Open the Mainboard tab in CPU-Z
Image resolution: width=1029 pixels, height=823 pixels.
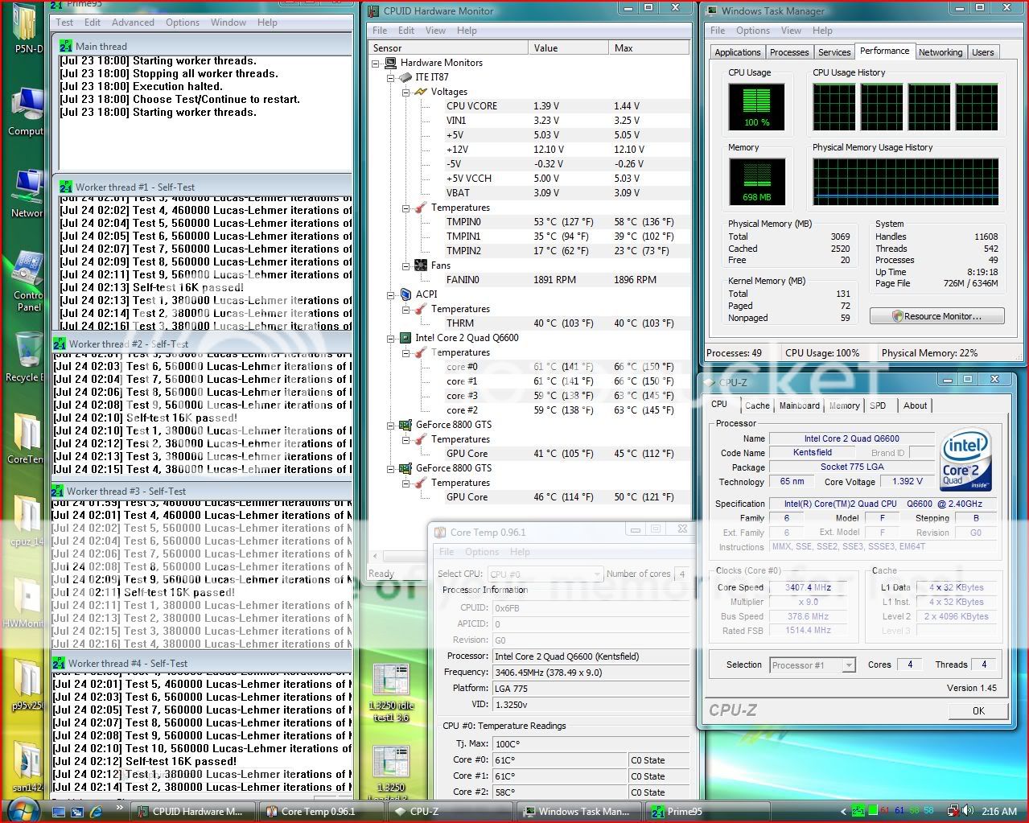800,405
